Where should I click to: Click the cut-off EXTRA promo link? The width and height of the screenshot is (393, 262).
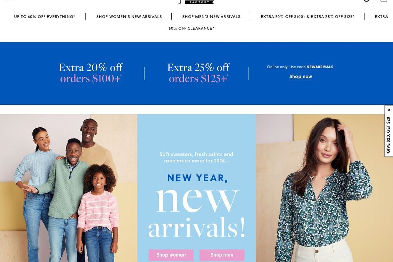point(381,17)
